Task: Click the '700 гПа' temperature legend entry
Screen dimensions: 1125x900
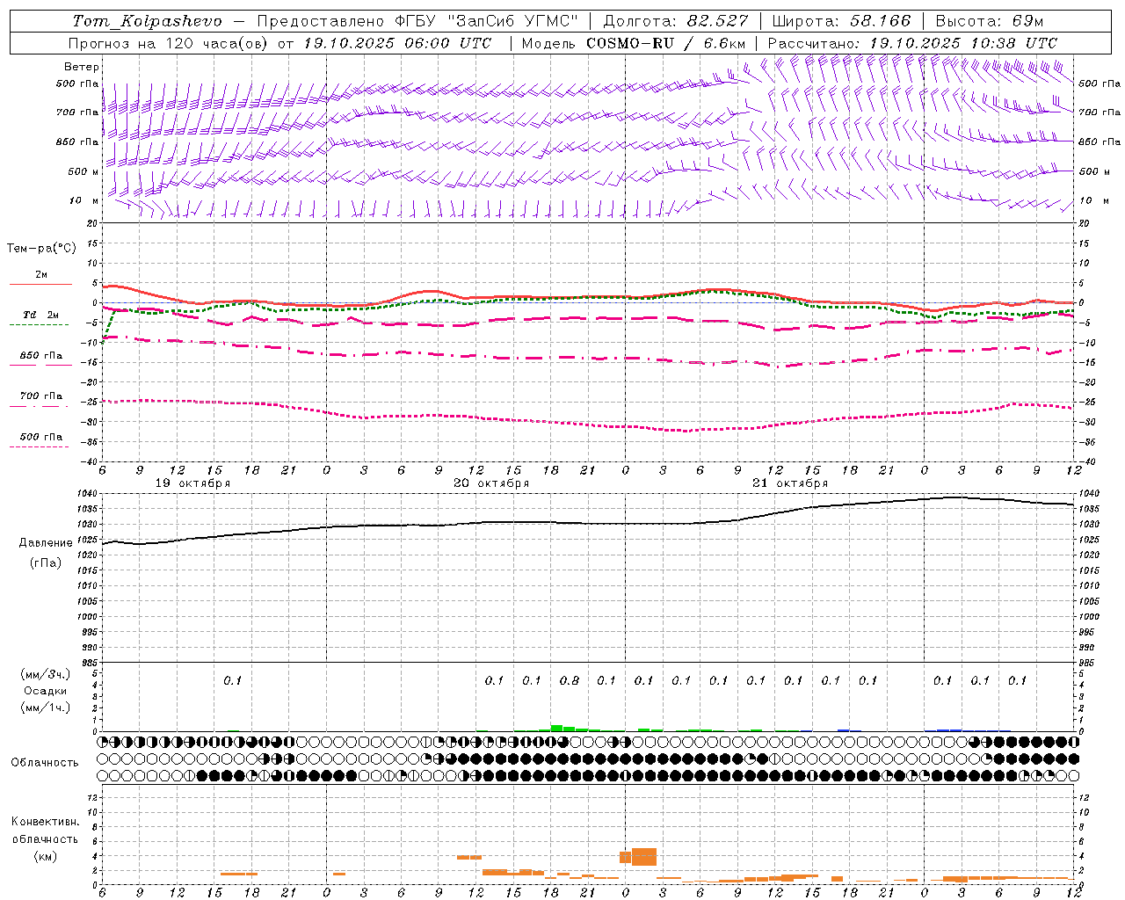Action: pyautogui.click(x=41, y=396)
